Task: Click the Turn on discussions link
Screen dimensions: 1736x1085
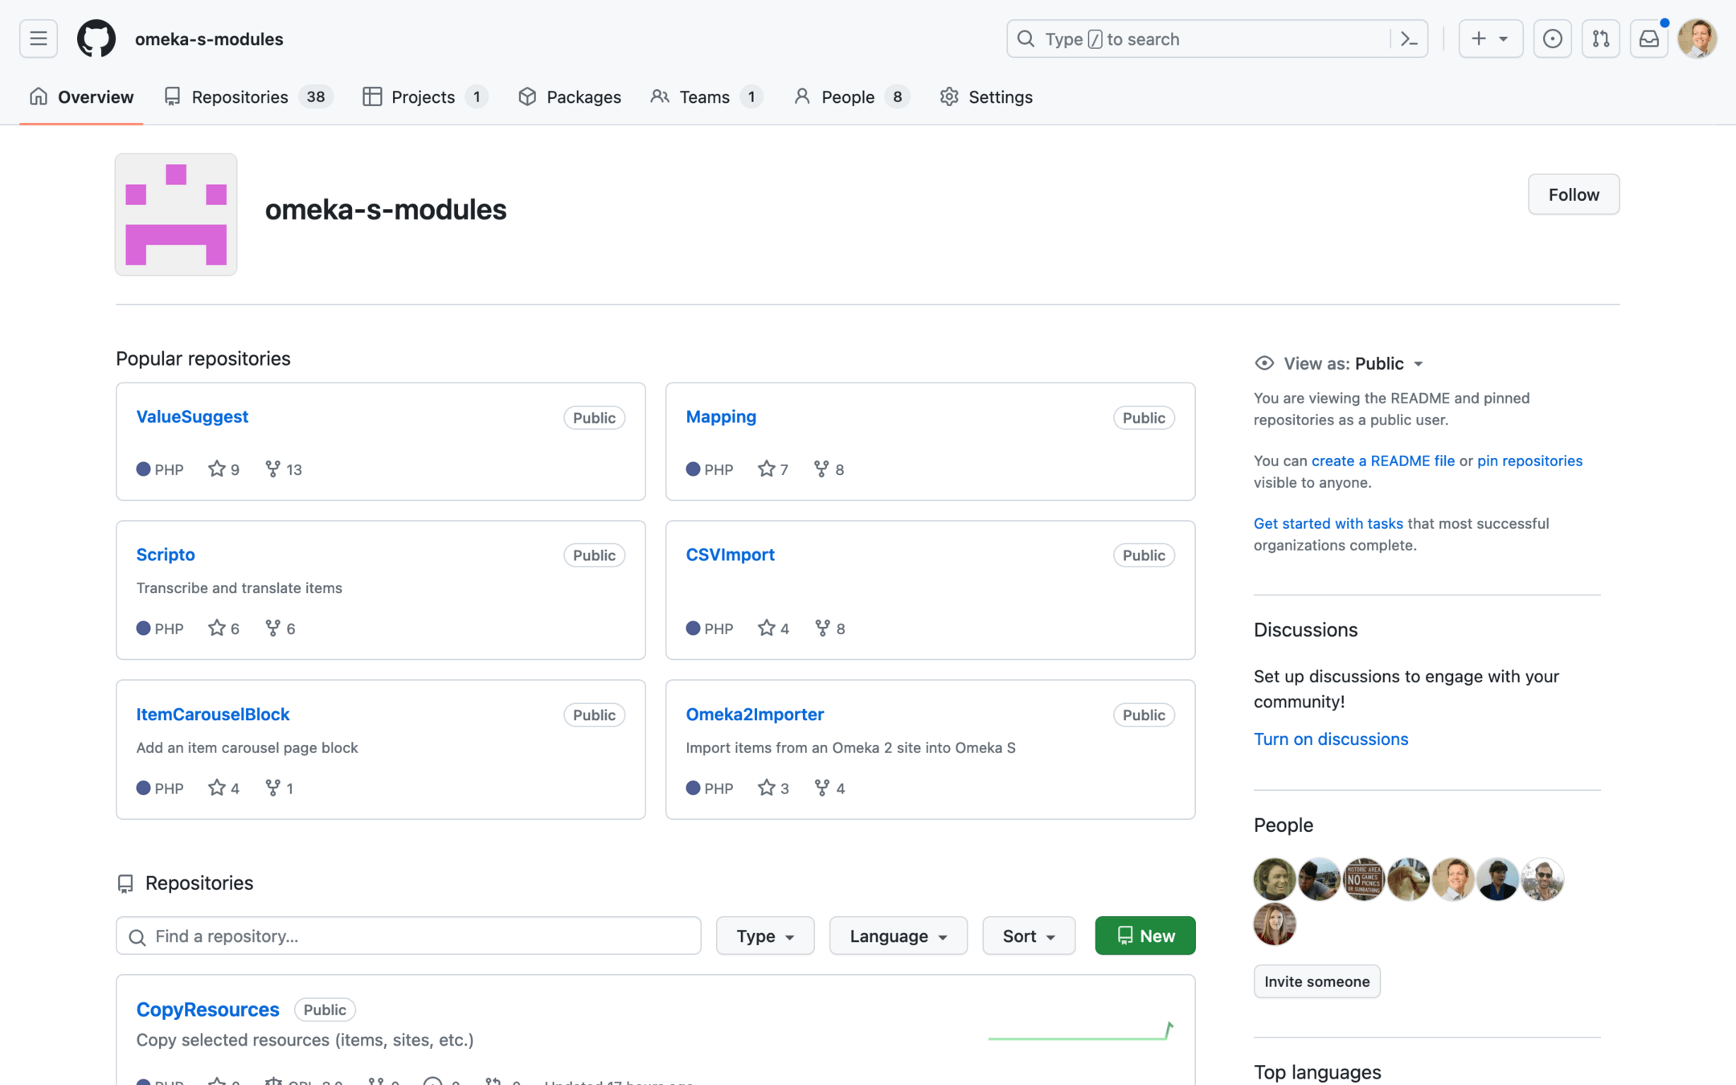Action: (x=1330, y=739)
